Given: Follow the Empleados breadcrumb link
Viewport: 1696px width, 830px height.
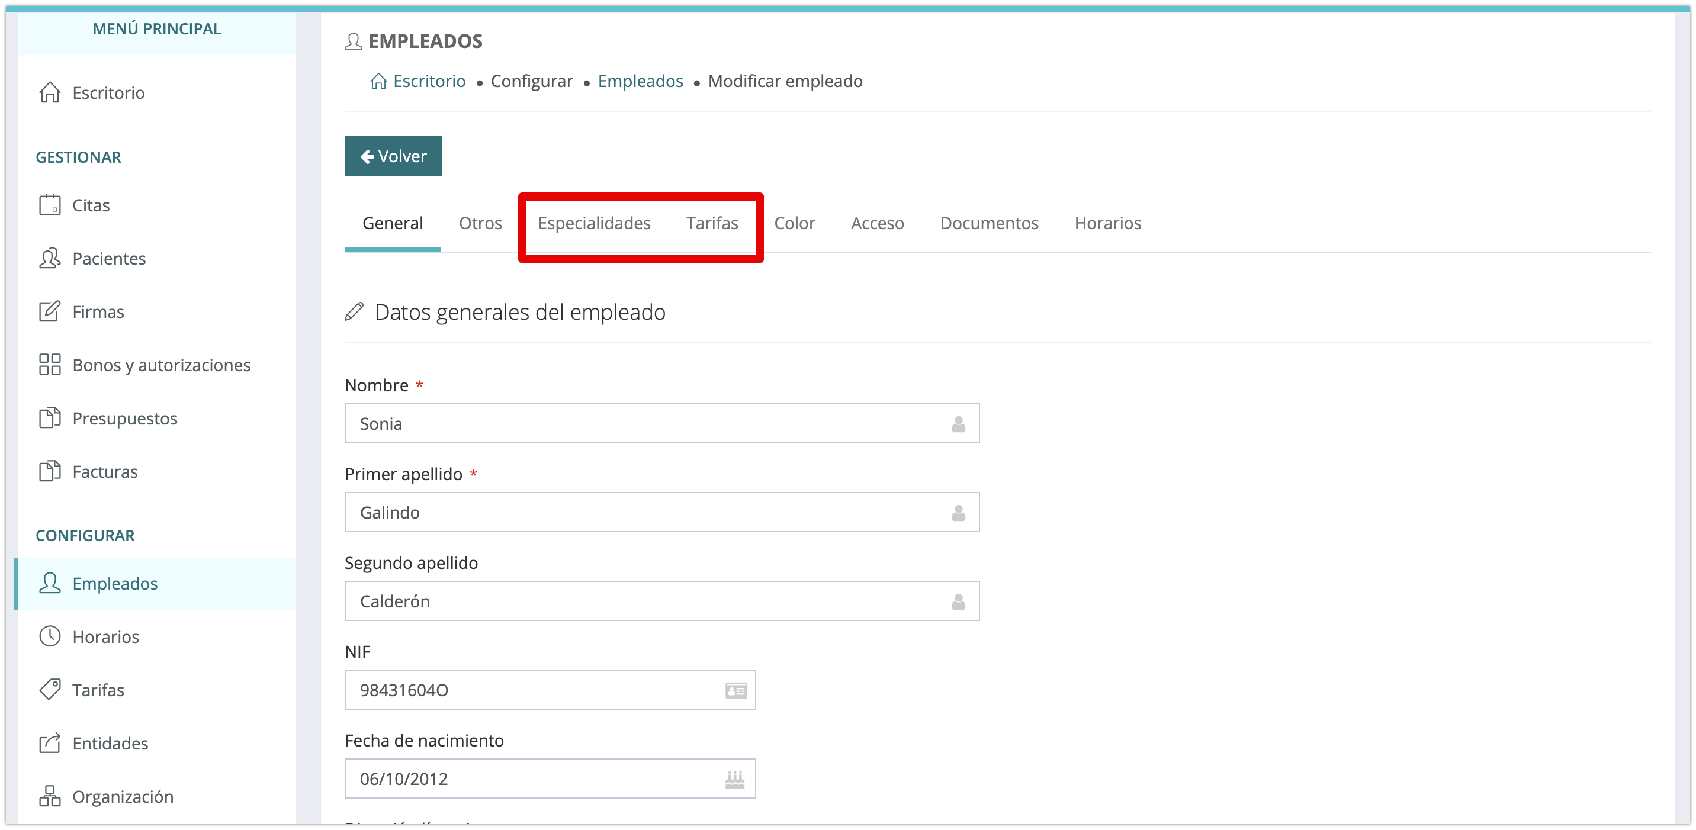Looking at the screenshot, I should (x=640, y=81).
